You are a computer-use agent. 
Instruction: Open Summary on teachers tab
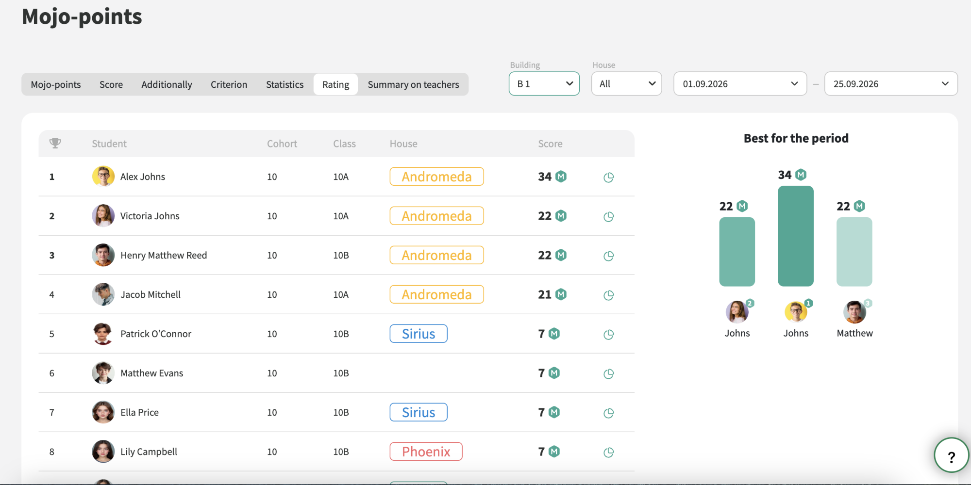[x=413, y=84]
